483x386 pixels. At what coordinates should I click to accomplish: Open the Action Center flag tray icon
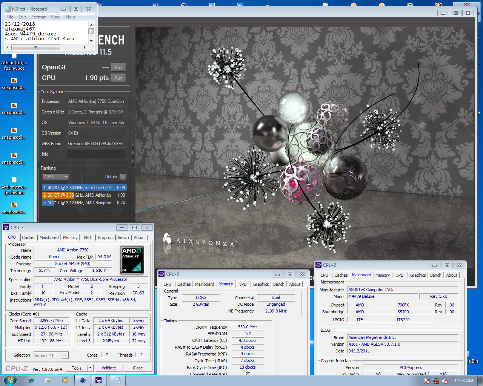427,381
